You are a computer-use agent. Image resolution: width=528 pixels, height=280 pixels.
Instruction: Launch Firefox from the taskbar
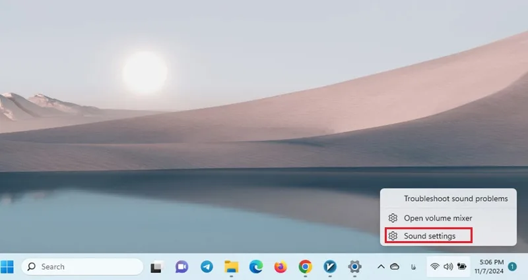click(x=280, y=267)
